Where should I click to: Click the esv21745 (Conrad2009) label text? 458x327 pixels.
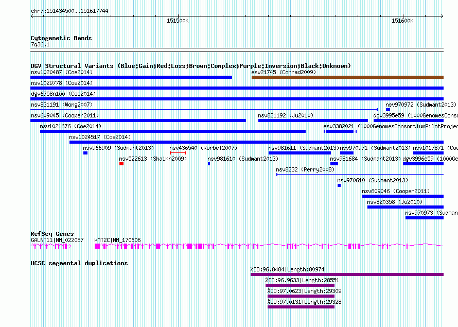click(284, 72)
